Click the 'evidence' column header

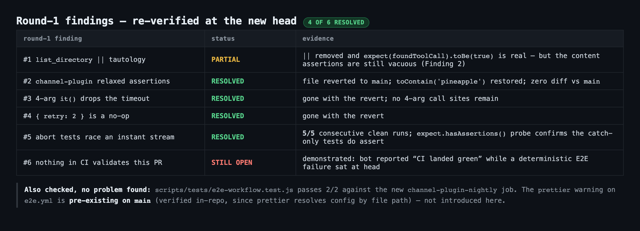pyautogui.click(x=318, y=39)
